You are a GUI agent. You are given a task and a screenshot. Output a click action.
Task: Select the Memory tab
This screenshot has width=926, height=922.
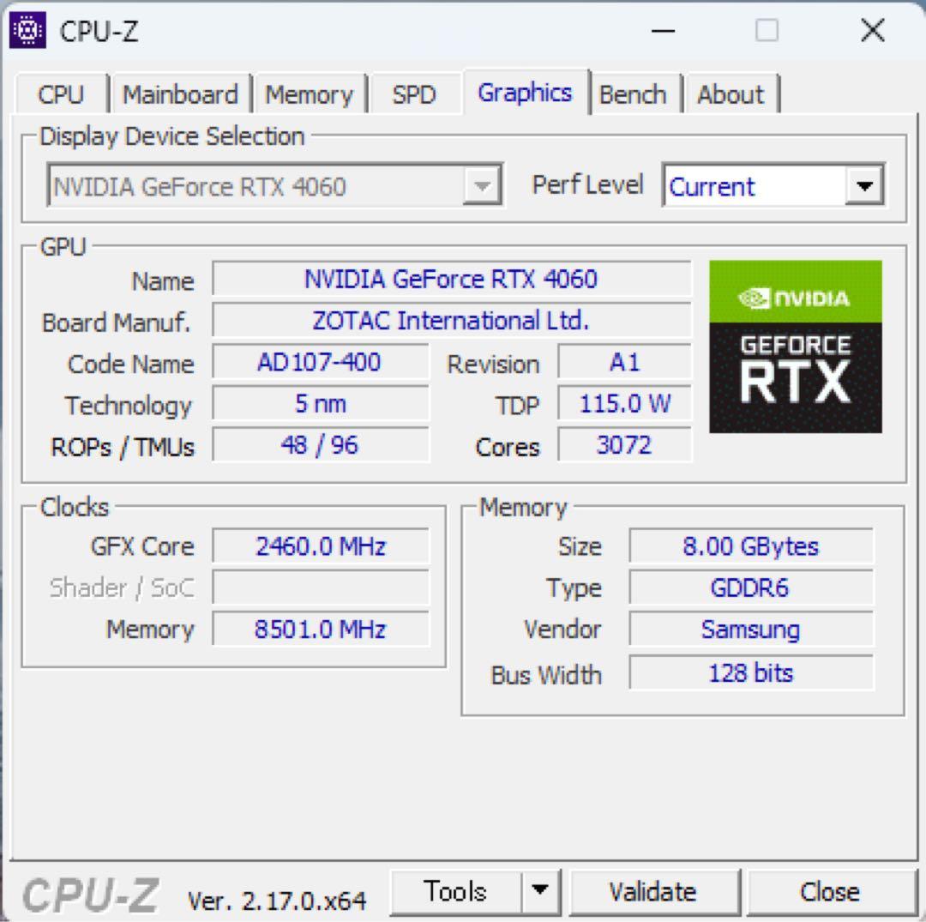click(310, 94)
